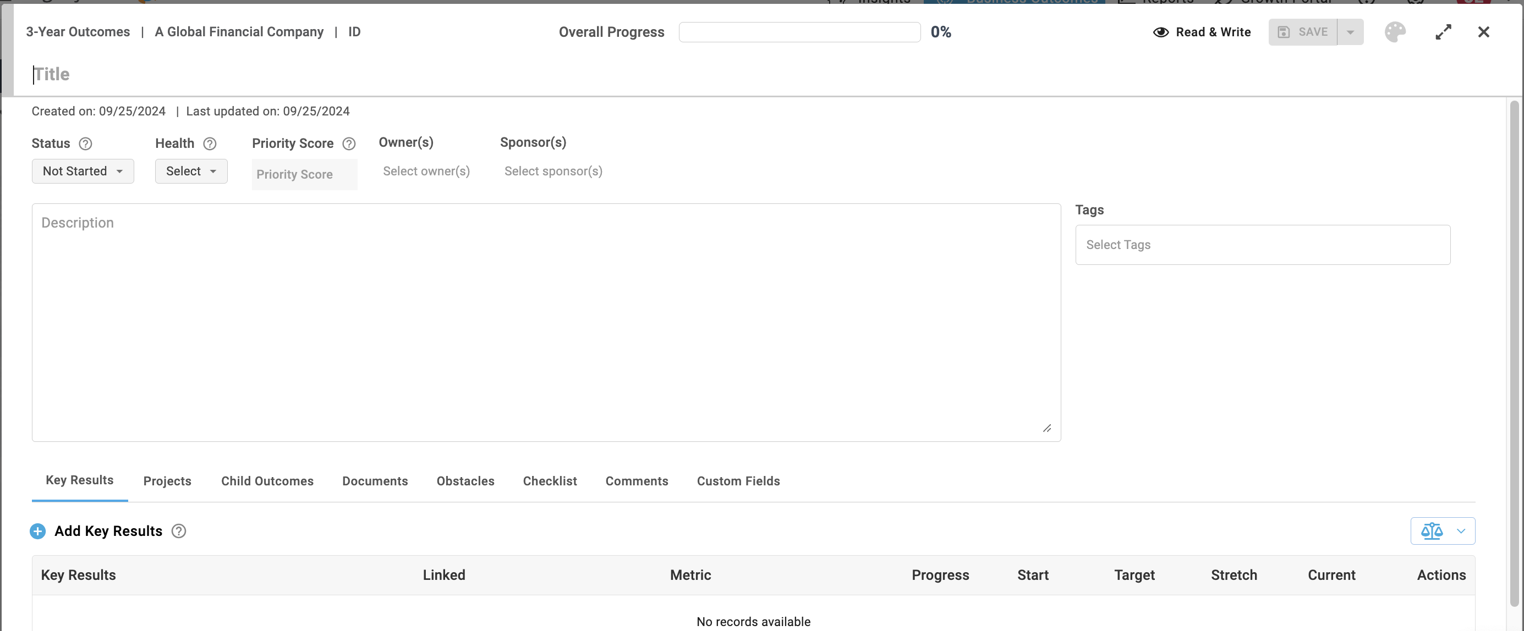1524x631 pixels.
Task: Click the A Global Financial Company breadcrumb
Action: point(239,32)
